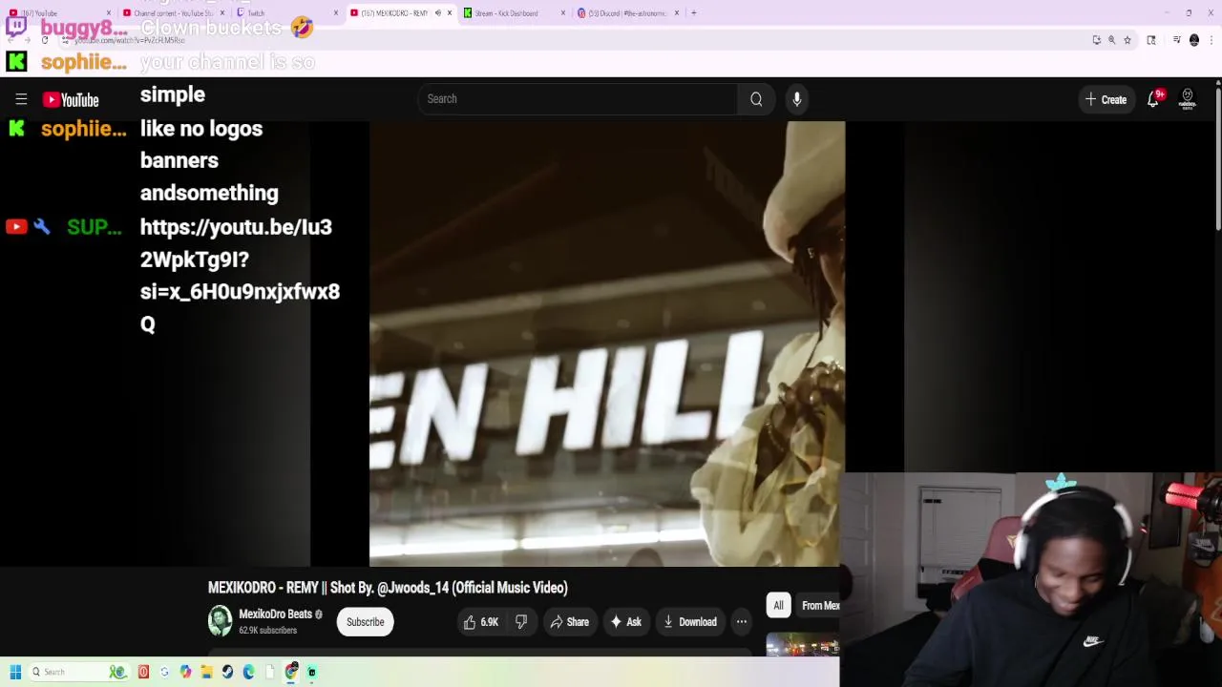Switch to first YouTube browser tab
The width and height of the screenshot is (1222, 687).
(x=57, y=13)
